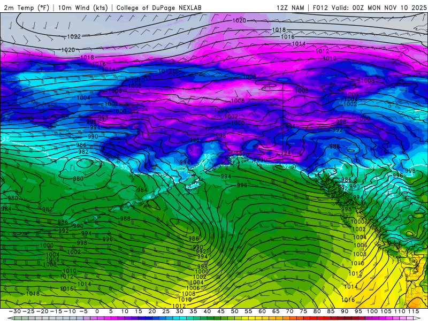This screenshot has width=428, height=321.
Task: Click the 0 label on the temperature scale
Action: [x=97, y=311]
